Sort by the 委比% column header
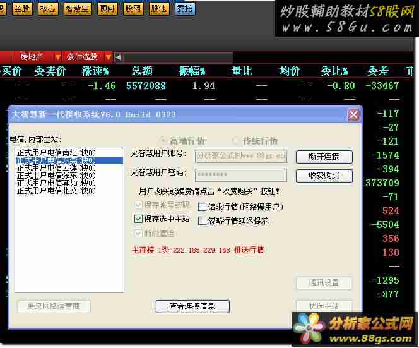Image resolution: width=419 pixels, height=348 pixels. point(334,71)
